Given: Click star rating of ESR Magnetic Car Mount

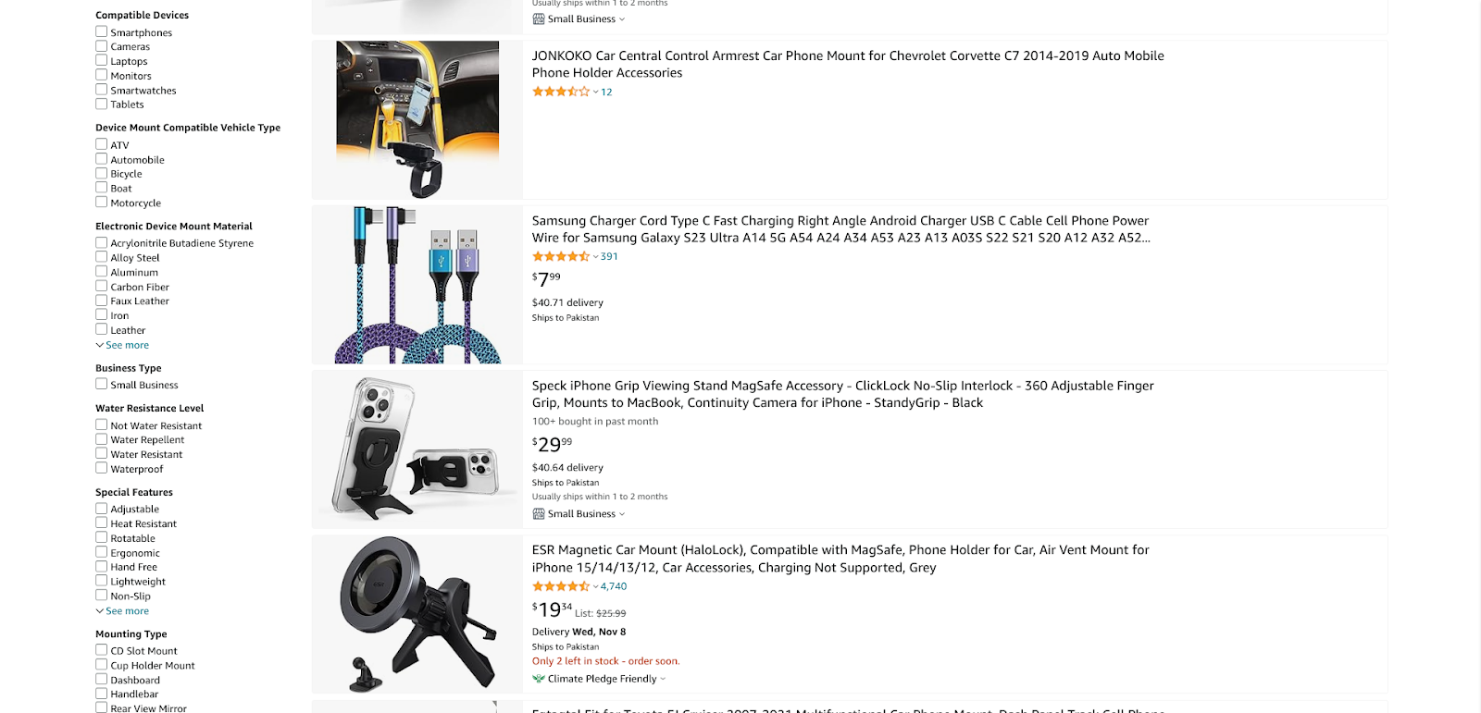Looking at the screenshot, I should 561,586.
